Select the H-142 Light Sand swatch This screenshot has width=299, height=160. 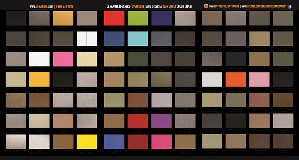(x=87, y=59)
